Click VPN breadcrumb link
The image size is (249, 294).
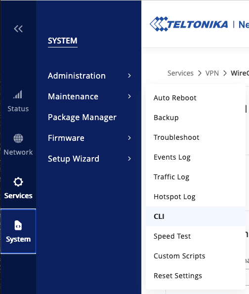[212, 73]
